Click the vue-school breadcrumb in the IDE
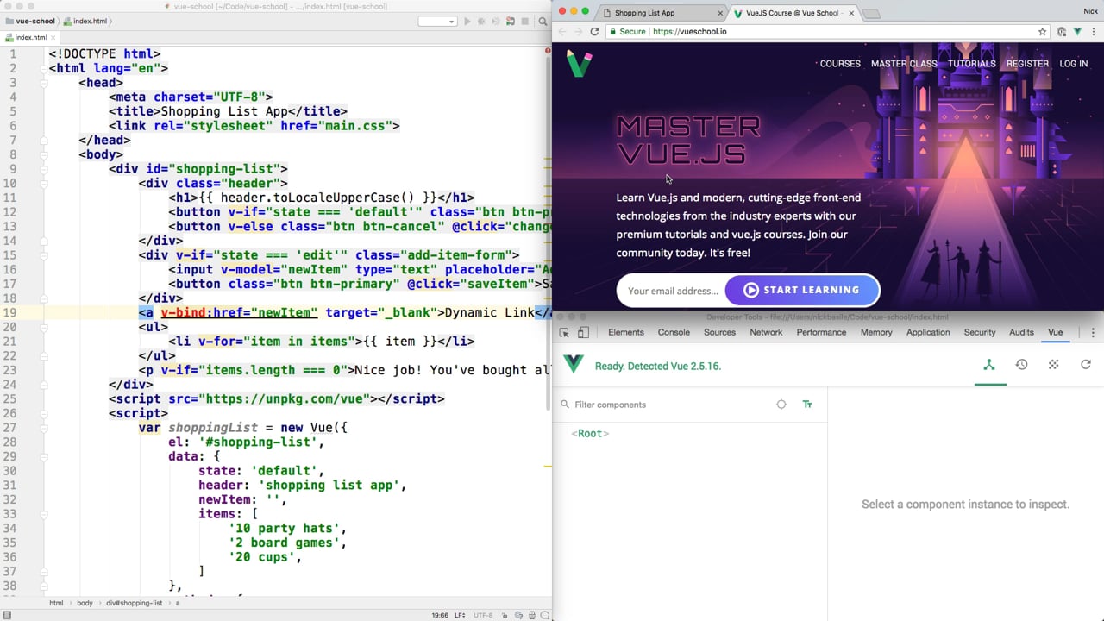This screenshot has width=1104, height=621. coord(31,21)
